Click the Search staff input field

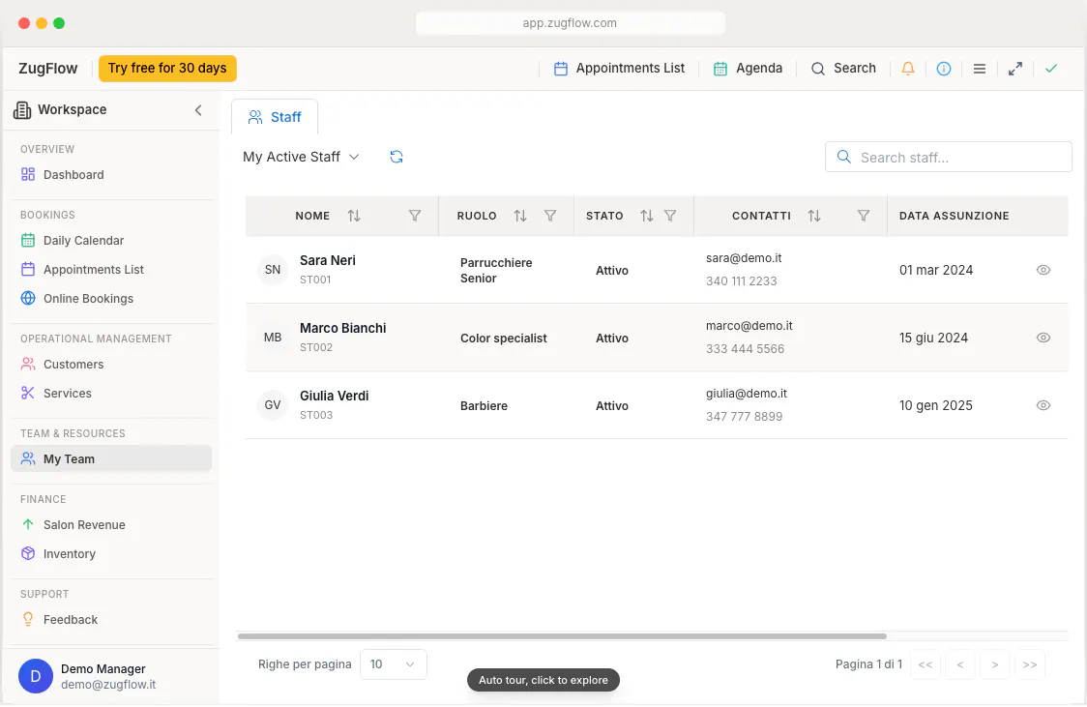(x=949, y=158)
